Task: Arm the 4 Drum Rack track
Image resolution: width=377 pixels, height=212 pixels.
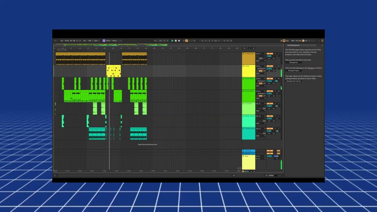Action: coord(279,91)
